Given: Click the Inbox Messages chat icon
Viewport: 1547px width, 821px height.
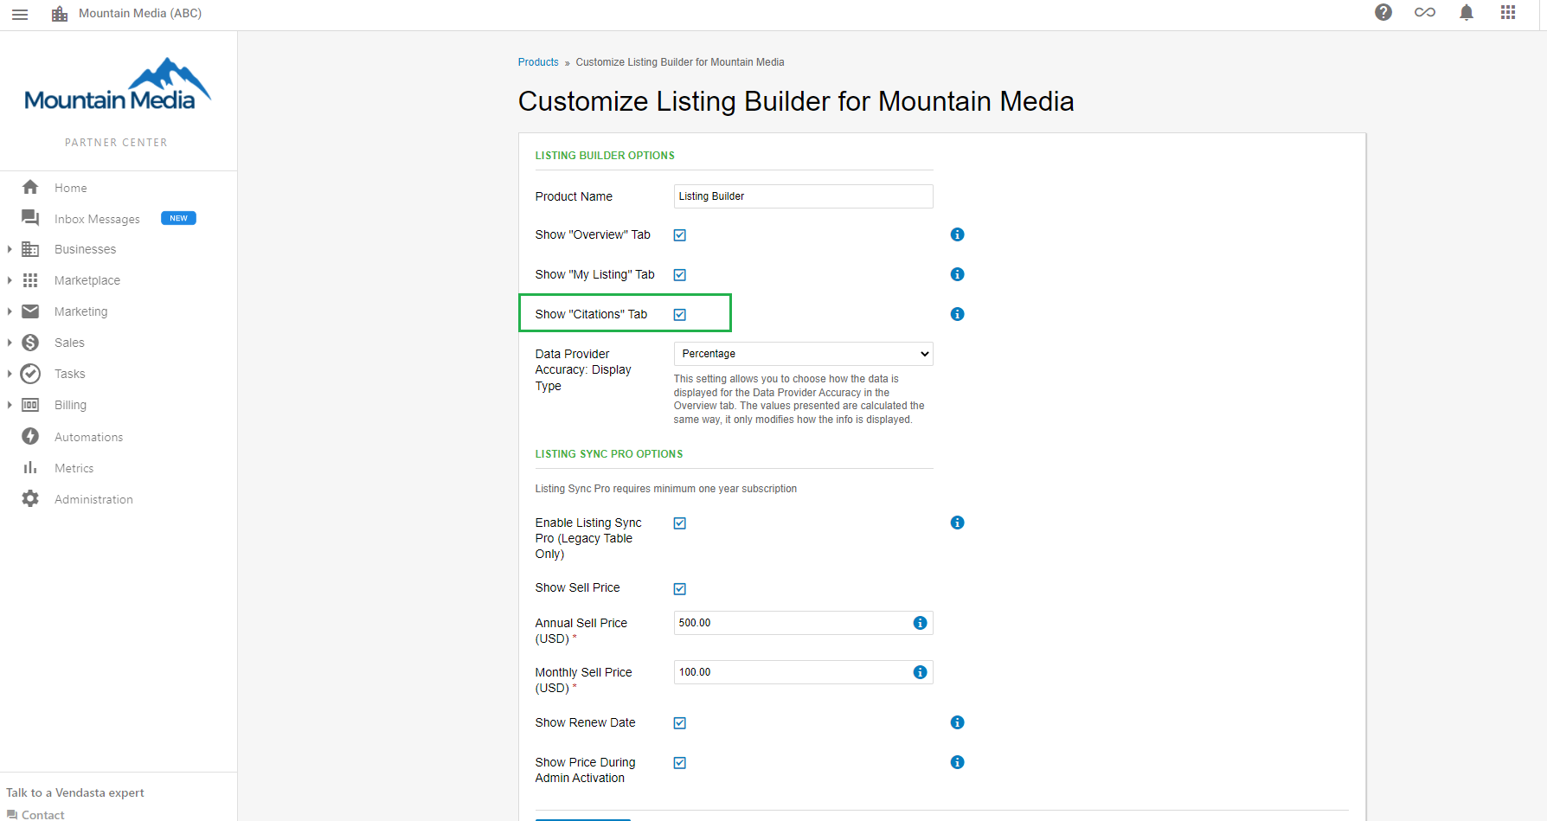Looking at the screenshot, I should [x=30, y=218].
